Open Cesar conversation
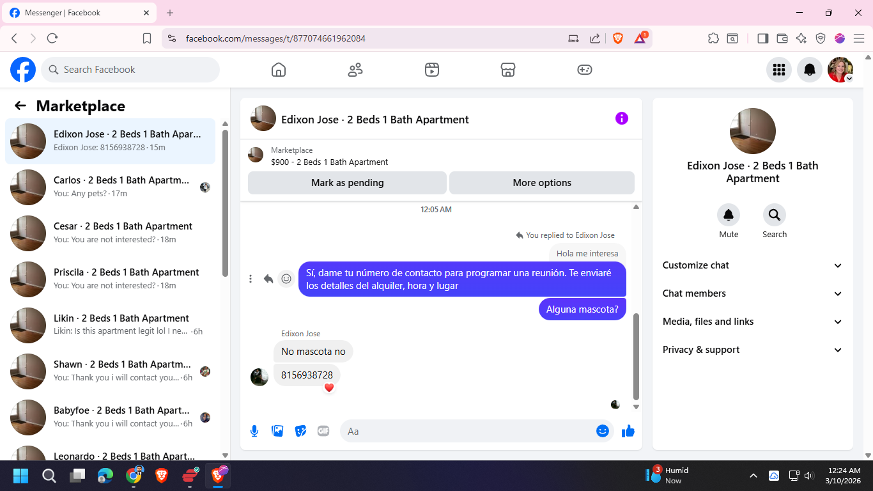 click(111, 233)
